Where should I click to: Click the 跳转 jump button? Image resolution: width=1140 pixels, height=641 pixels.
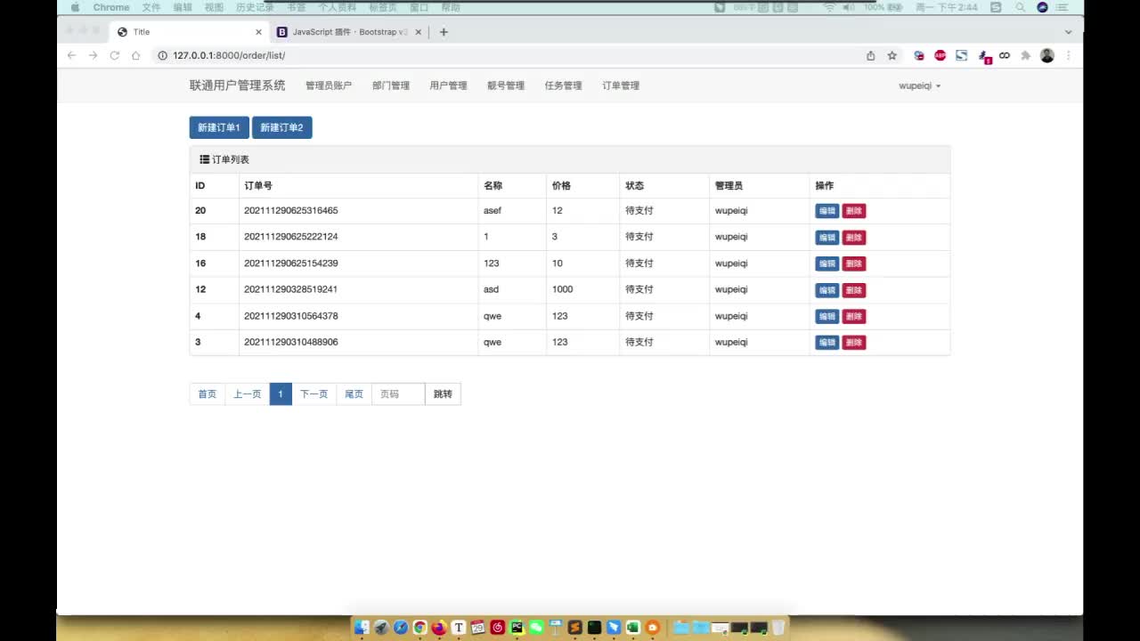click(x=443, y=394)
